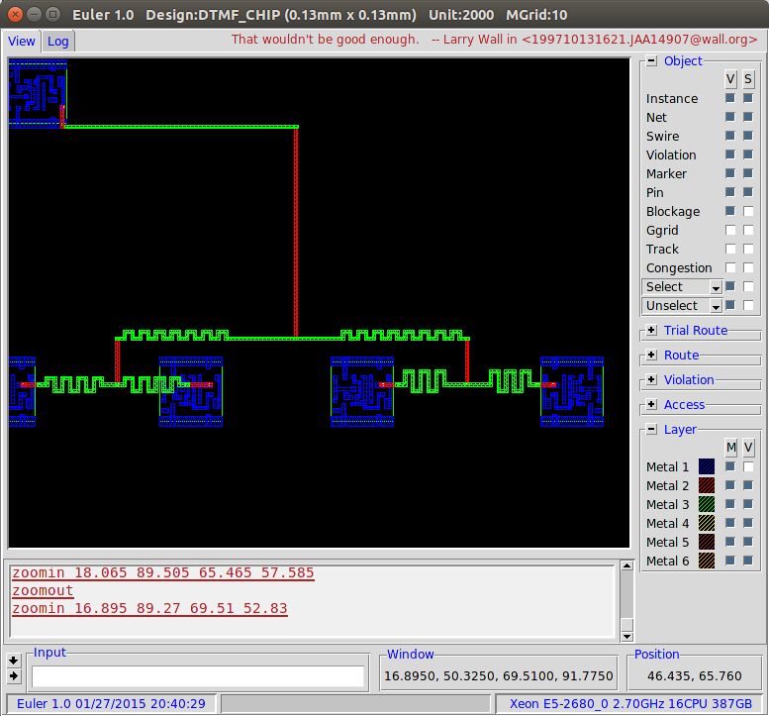Click the right arrow icon beside Input
Viewport: 769px width, 716px height.
pos(14,676)
